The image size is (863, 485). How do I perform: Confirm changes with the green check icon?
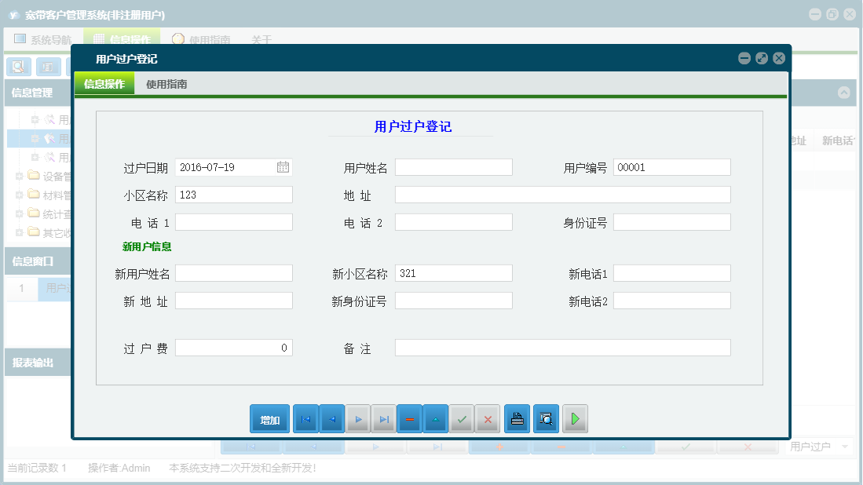point(461,418)
